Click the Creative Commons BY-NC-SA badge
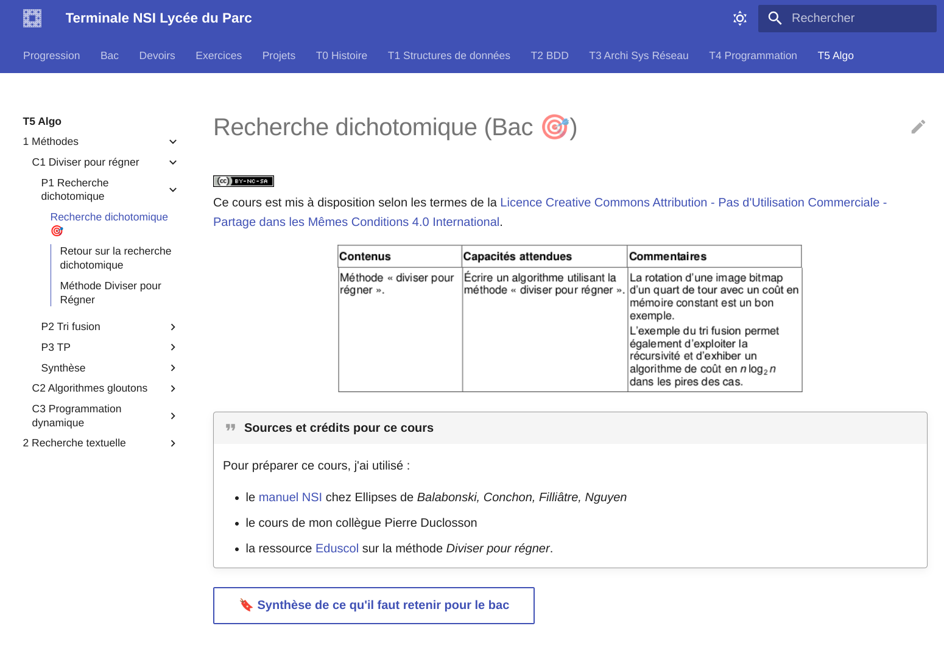 pos(244,181)
